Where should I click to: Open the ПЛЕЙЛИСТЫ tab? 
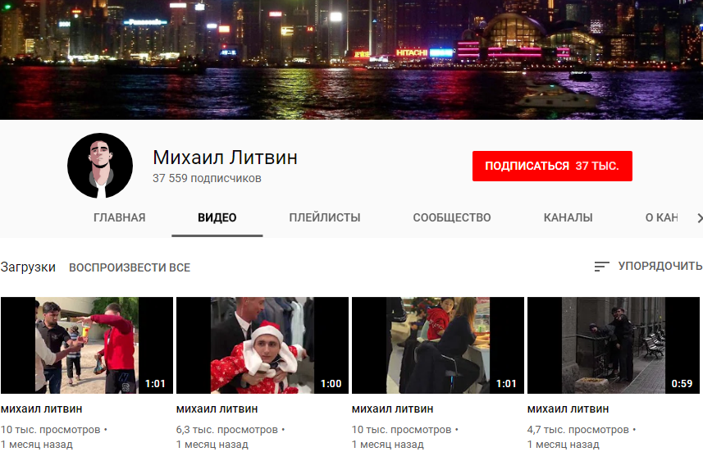pos(325,218)
